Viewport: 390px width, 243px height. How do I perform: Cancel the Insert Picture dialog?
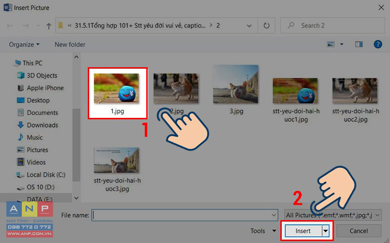pyautogui.click(x=359, y=231)
